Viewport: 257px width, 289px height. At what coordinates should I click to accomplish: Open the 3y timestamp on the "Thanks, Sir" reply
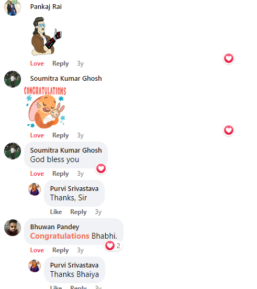tap(98, 212)
